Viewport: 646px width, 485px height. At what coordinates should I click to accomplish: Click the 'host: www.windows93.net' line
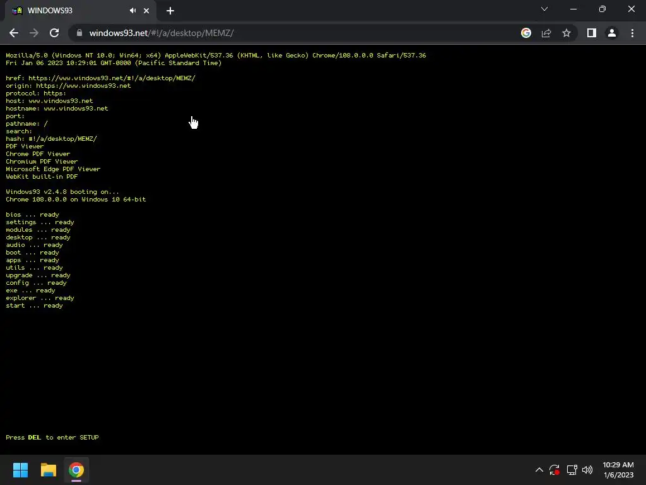click(49, 100)
